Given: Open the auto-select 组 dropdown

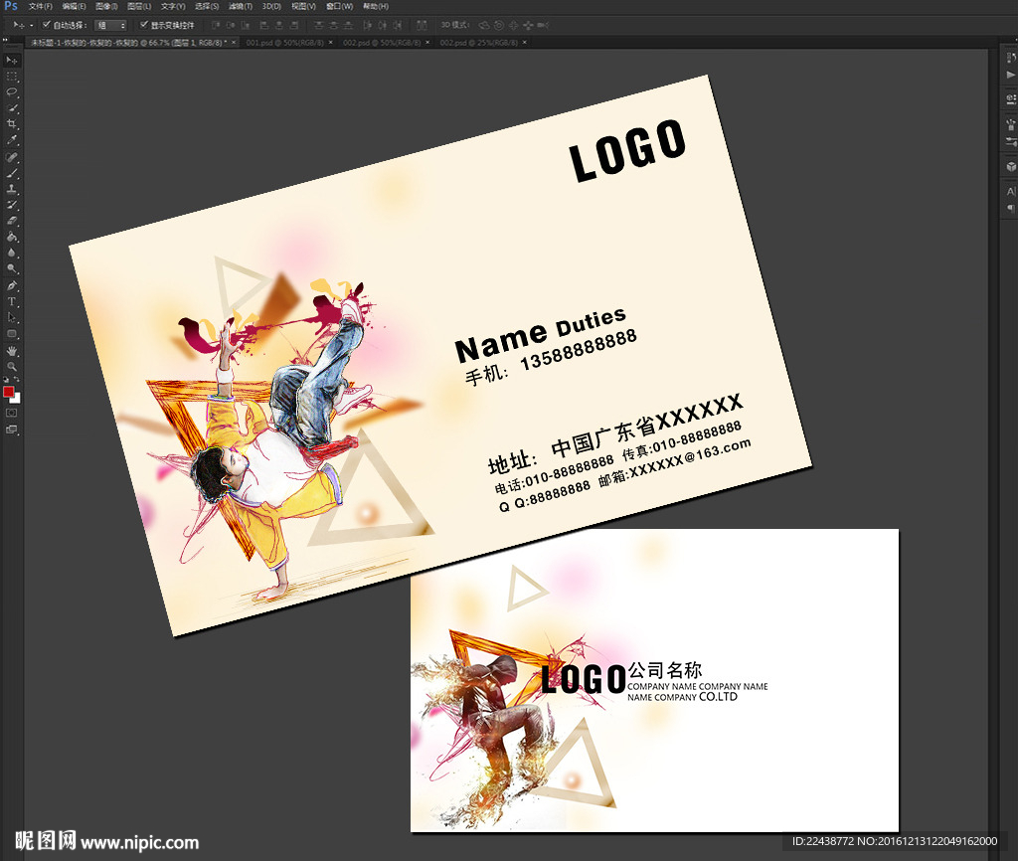Looking at the screenshot, I should 111,25.
